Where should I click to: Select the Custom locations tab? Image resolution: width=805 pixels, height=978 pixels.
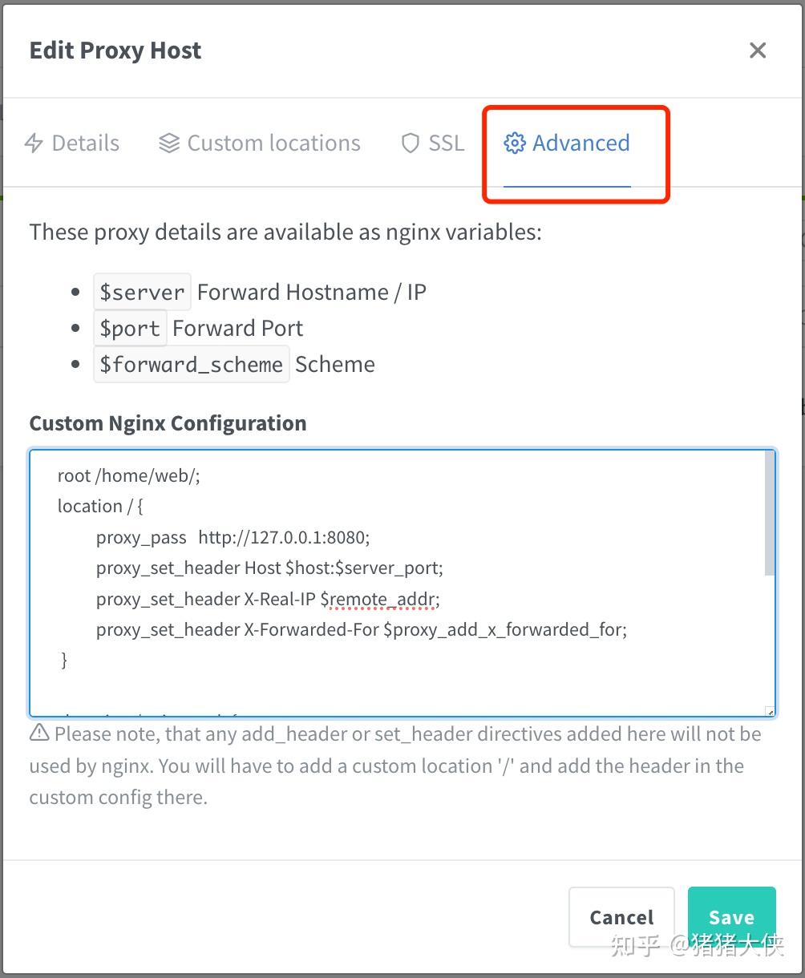coord(273,143)
